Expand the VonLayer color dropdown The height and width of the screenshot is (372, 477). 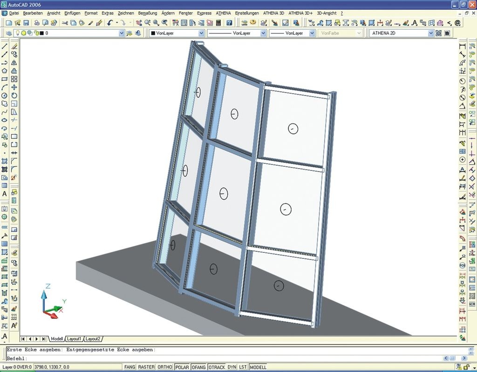pos(201,33)
